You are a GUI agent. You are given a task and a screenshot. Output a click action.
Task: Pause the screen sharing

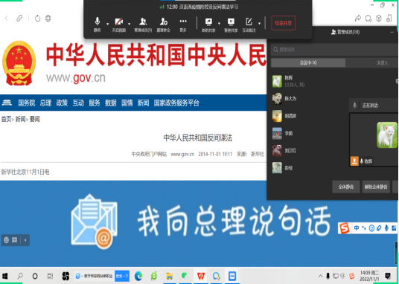click(231, 25)
